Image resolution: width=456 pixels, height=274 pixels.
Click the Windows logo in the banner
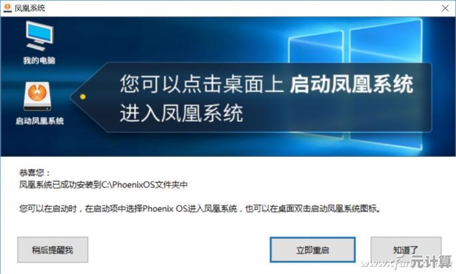pos(355,84)
